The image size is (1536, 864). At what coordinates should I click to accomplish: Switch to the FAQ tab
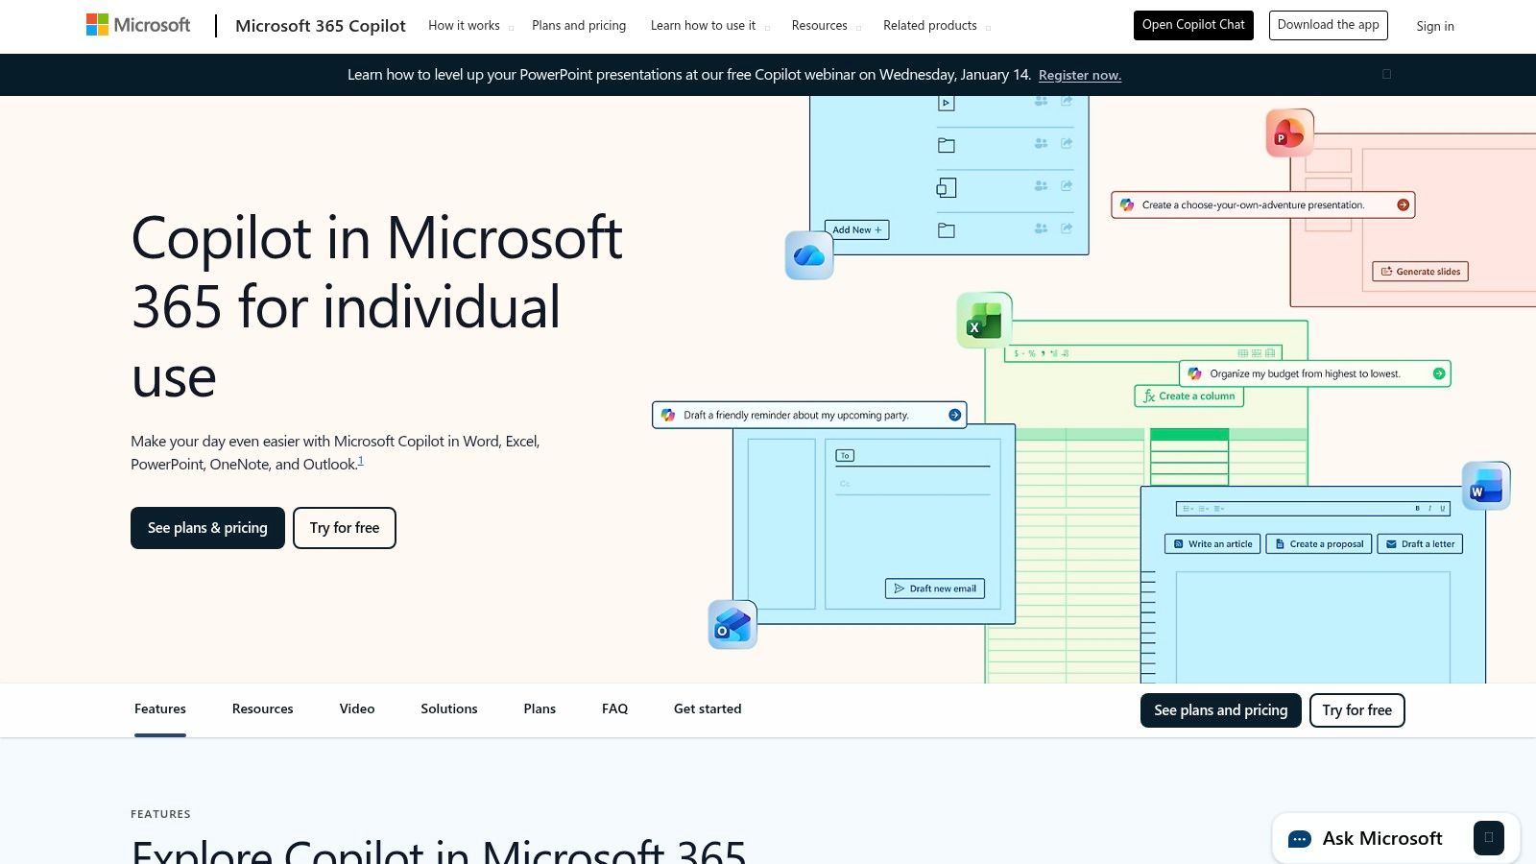(x=614, y=708)
